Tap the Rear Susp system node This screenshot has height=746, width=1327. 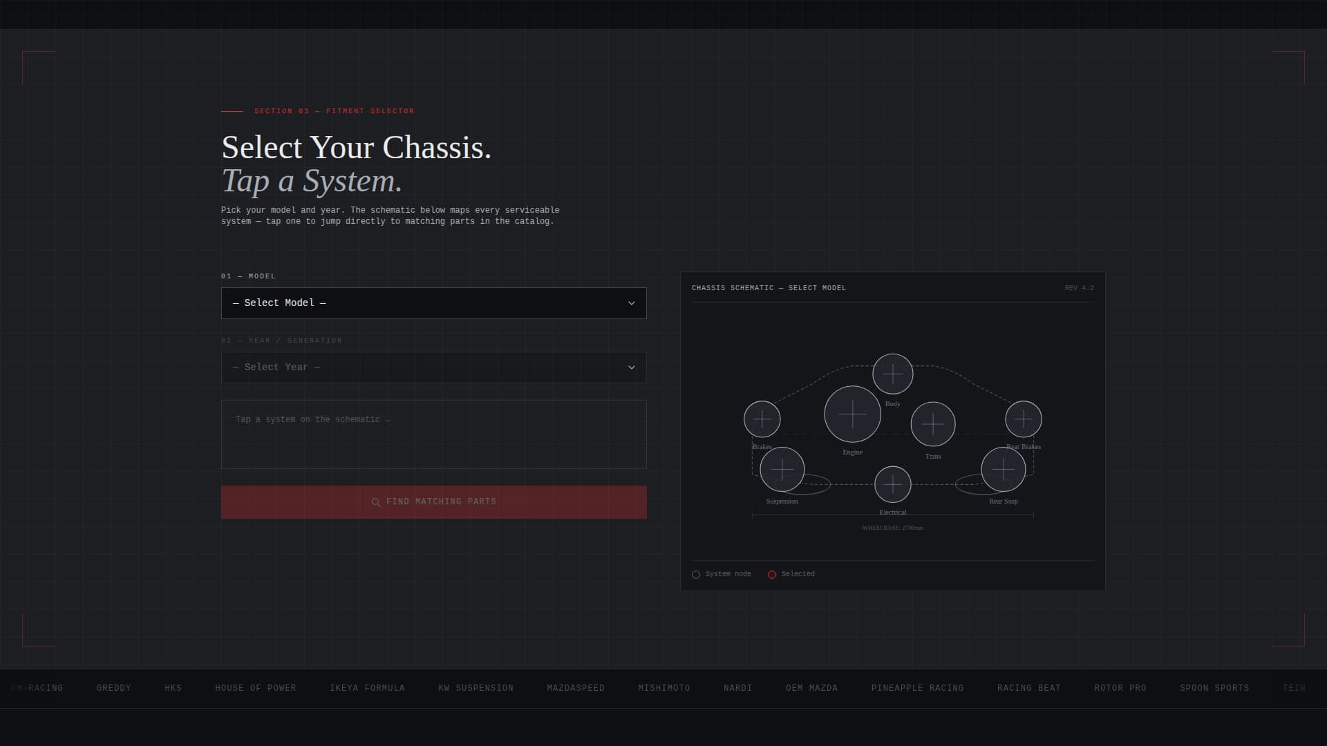(x=1003, y=469)
